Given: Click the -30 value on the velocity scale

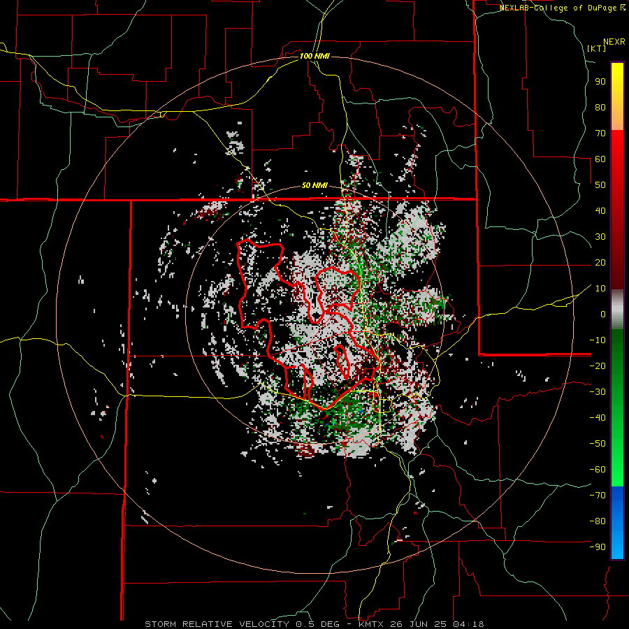Looking at the screenshot, I should pos(598,392).
